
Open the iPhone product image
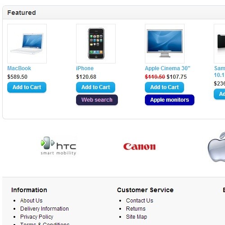point(96,44)
